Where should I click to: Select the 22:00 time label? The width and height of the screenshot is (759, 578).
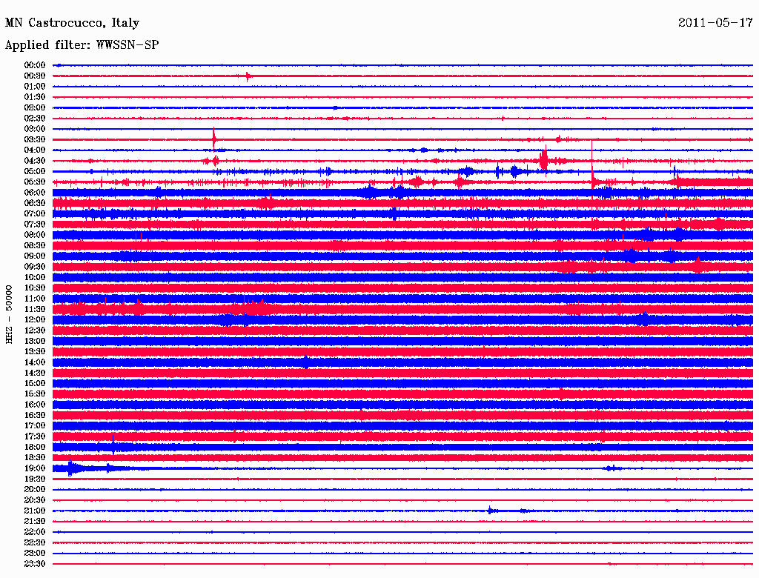point(35,532)
